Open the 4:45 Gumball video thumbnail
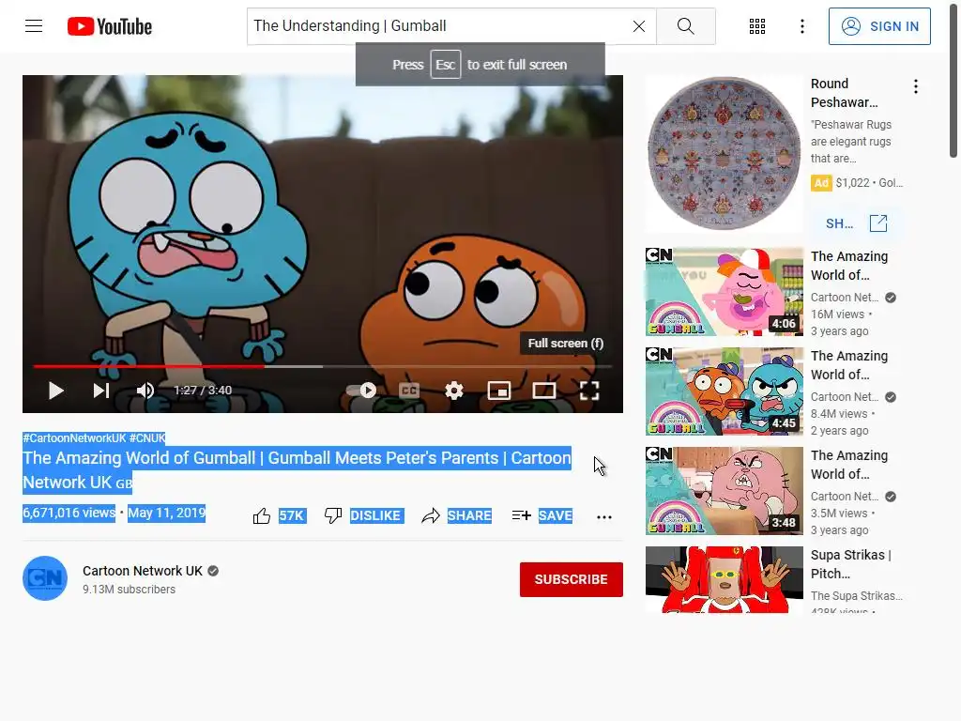This screenshot has width=961, height=721. (724, 391)
